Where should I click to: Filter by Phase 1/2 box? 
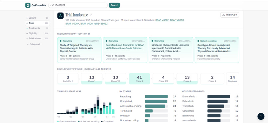[x=115, y=78]
